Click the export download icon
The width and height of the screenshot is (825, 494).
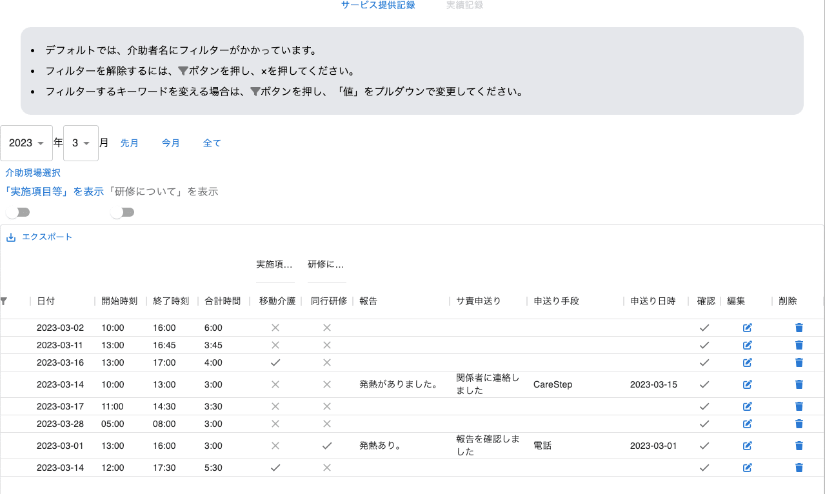[10, 237]
